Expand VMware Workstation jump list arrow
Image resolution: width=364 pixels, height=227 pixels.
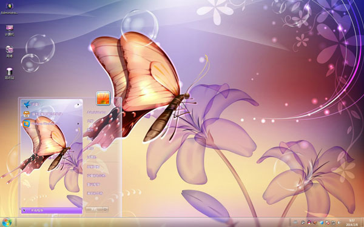(x=78, y=123)
